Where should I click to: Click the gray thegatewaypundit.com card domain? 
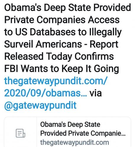coord(74,142)
